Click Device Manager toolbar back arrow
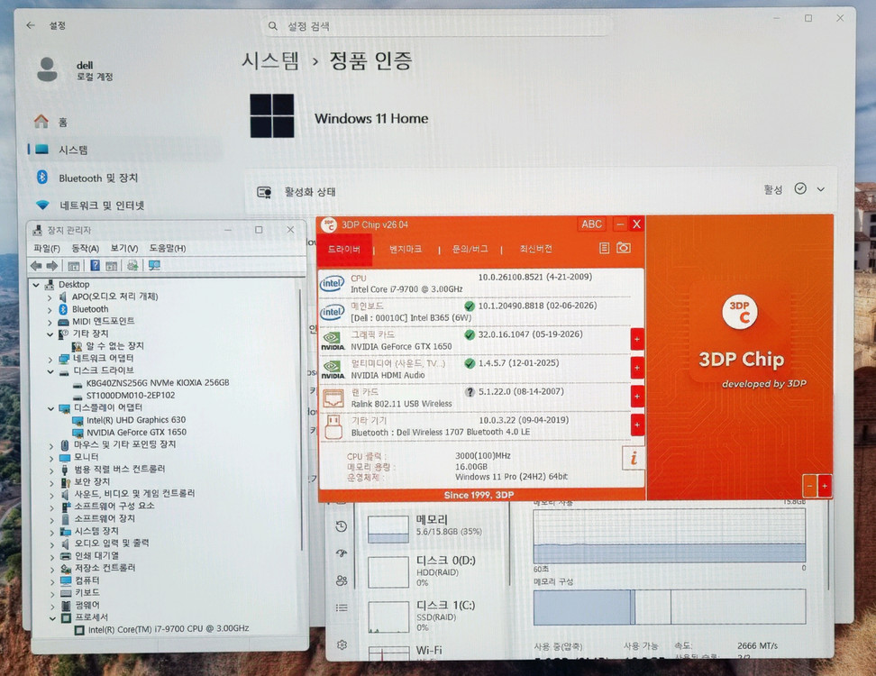876x676 pixels. [x=37, y=265]
